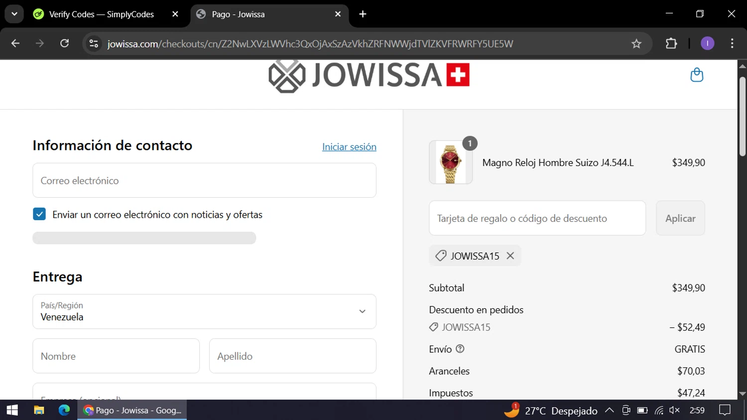Open the Windows notification center
The width and height of the screenshot is (747, 420).
click(725, 411)
